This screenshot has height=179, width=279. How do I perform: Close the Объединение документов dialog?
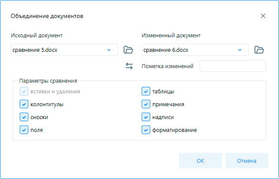coord(263,16)
